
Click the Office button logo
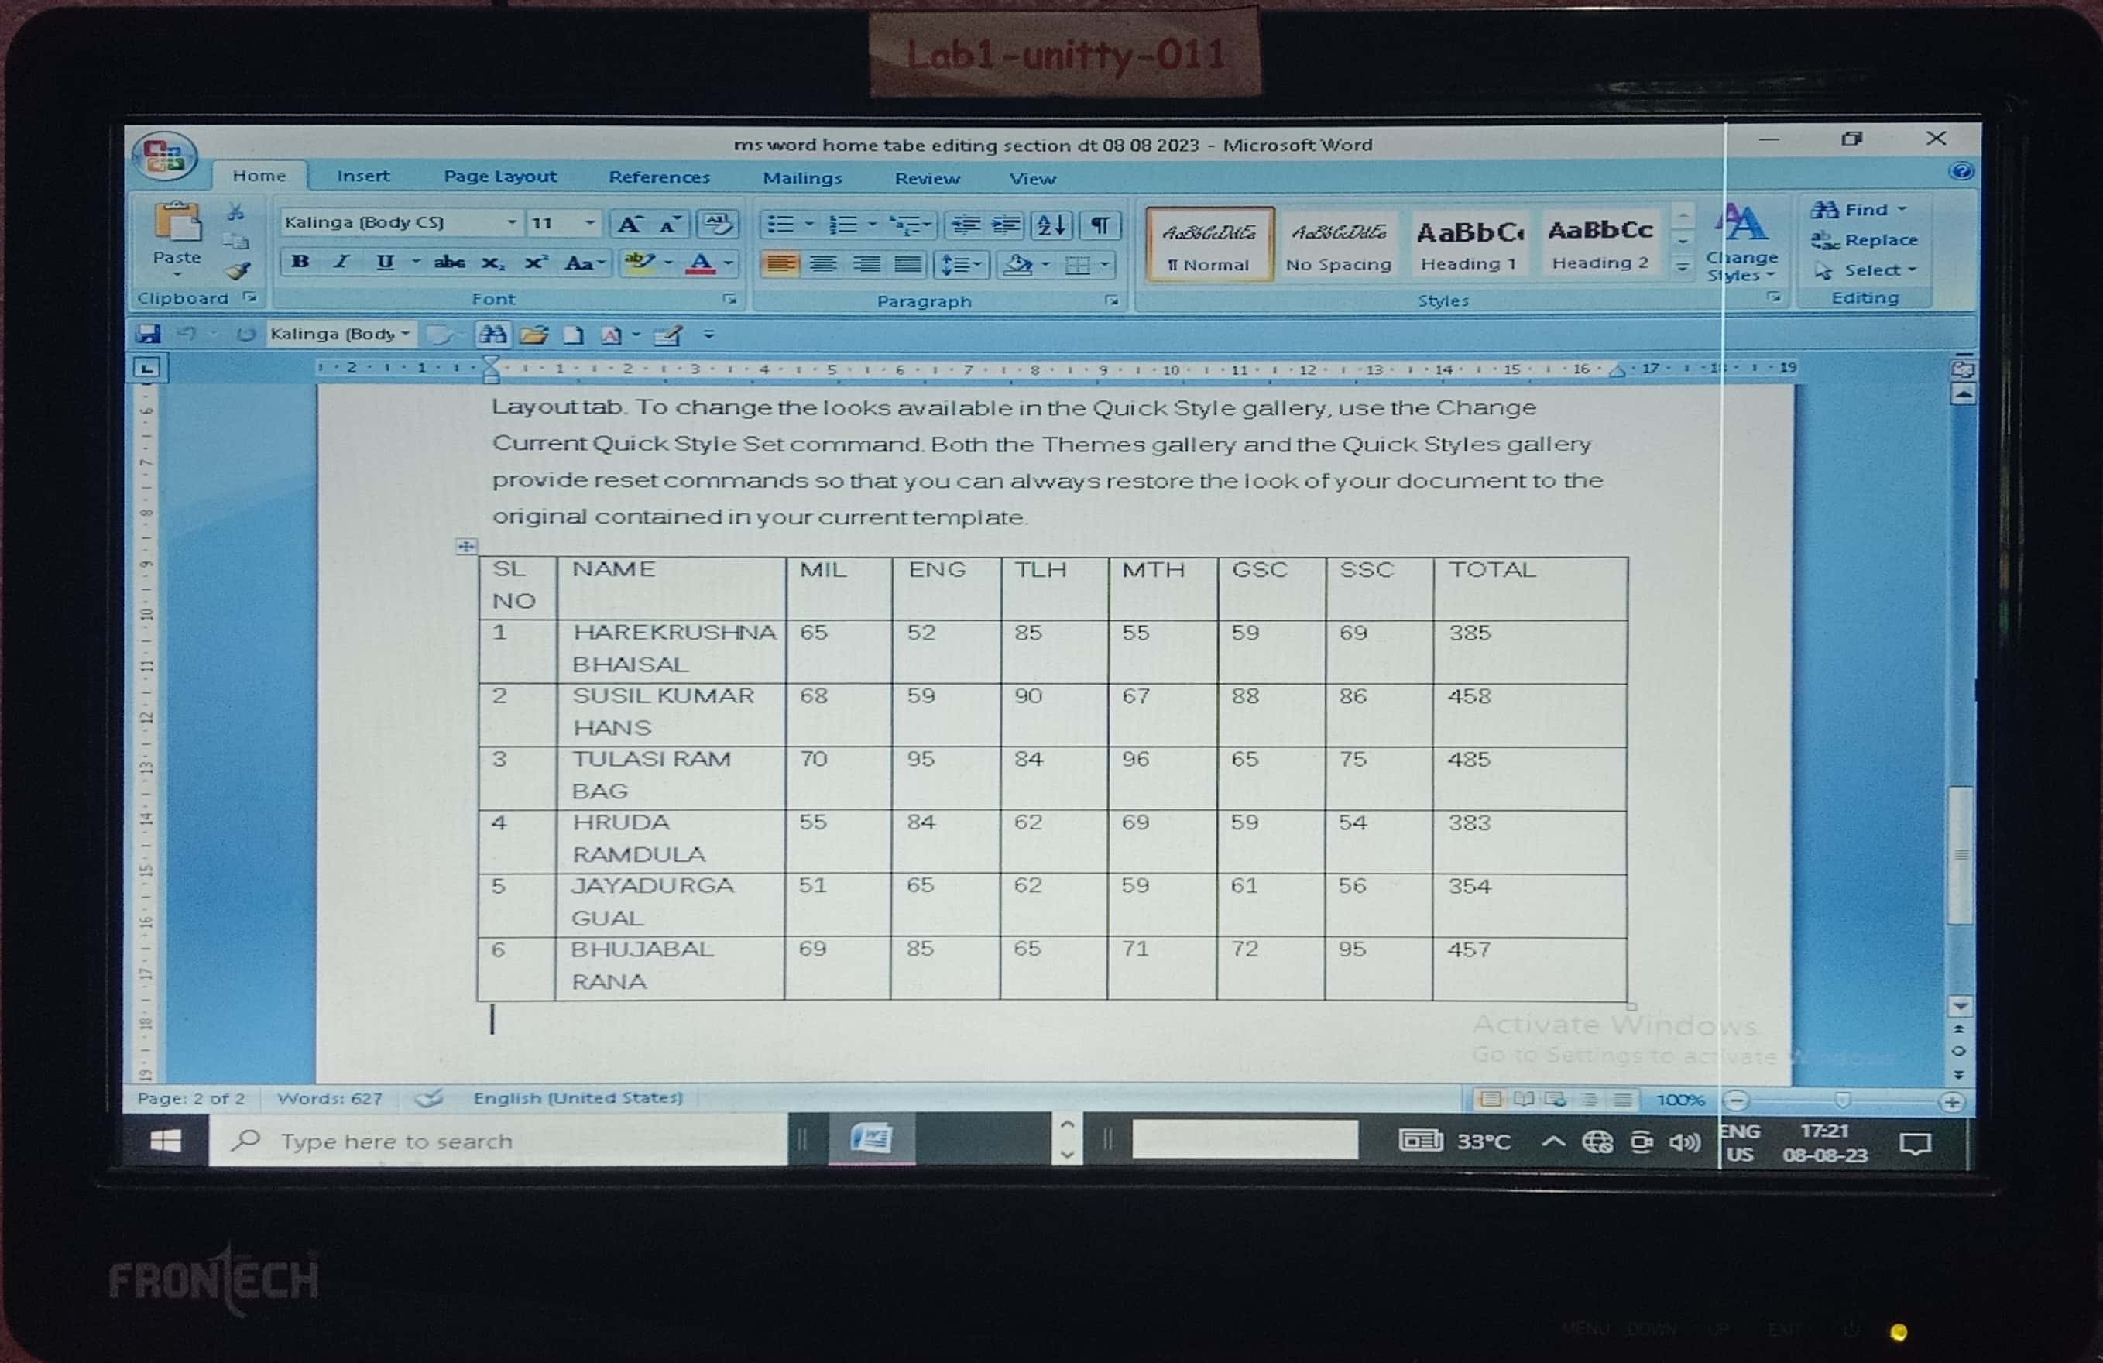pyautogui.click(x=164, y=156)
